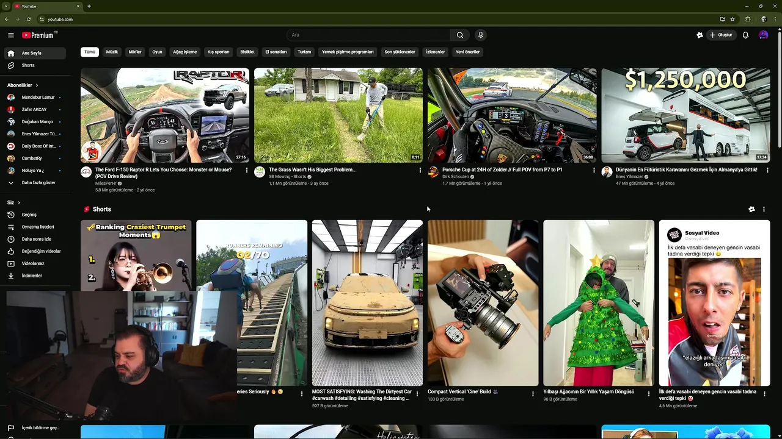Open options for İlk defa vasabi short

pyautogui.click(x=764, y=394)
